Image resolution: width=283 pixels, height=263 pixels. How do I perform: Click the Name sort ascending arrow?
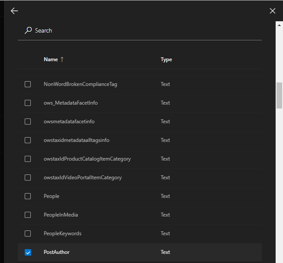(x=62, y=59)
